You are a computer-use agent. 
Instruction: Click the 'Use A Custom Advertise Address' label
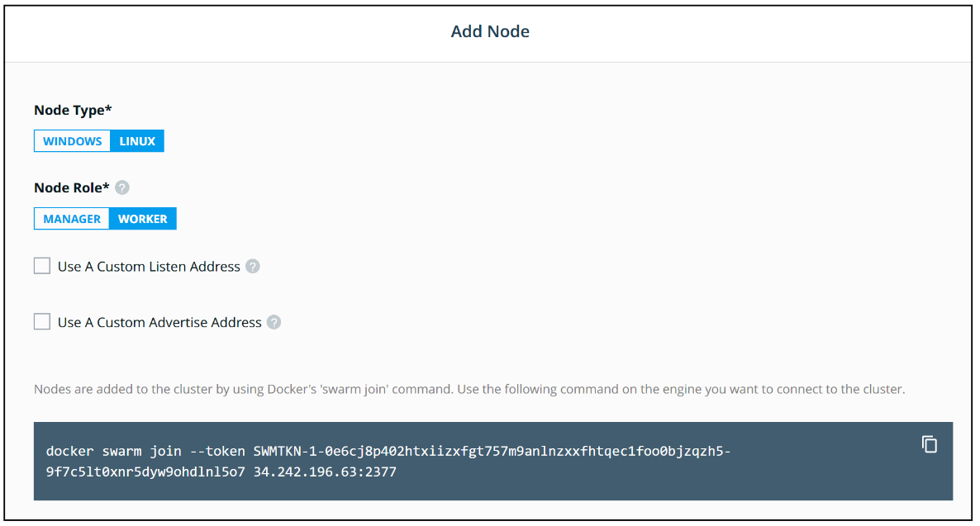point(159,323)
